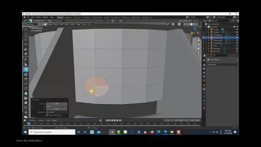Screen dimensions: 261x147
Task: Open the Render menu
Action: tap(38, 17)
